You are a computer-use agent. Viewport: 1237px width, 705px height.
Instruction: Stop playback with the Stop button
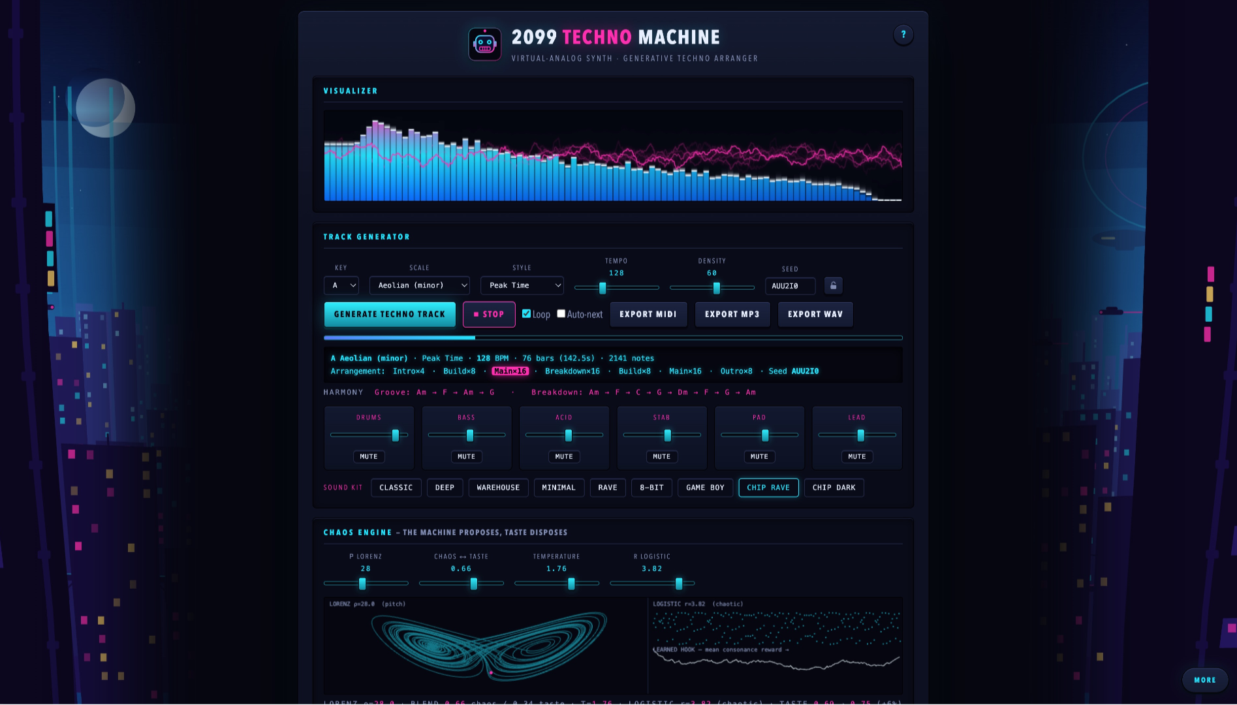coord(489,314)
